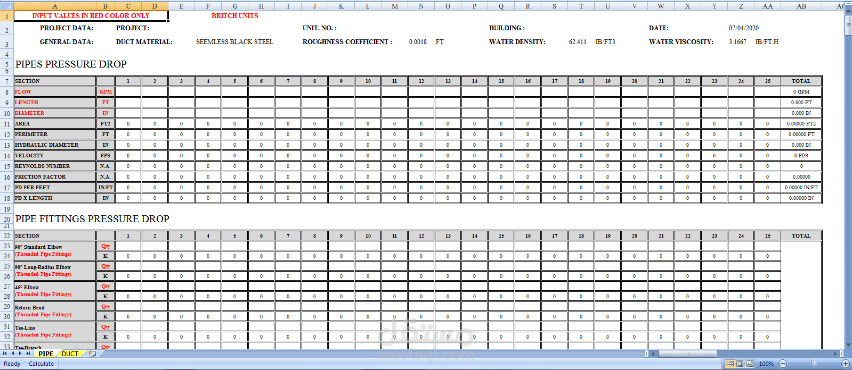Click the 45° Elbow Qty cell, section 1
This screenshot has height=370, width=852.
point(128,287)
